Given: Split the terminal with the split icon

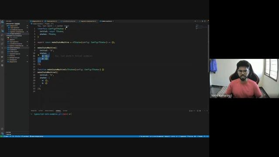Looking at the screenshot, I should (x=197, y=111).
